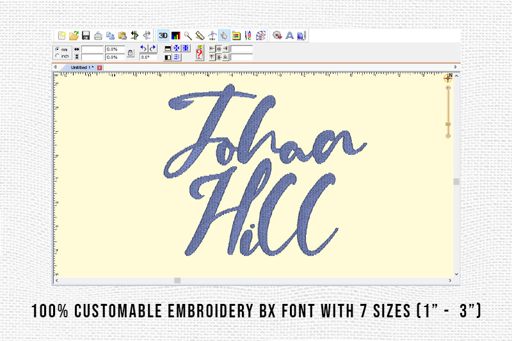Open a design file with folder icon
Screen dimensions: 512x341
click(x=74, y=36)
